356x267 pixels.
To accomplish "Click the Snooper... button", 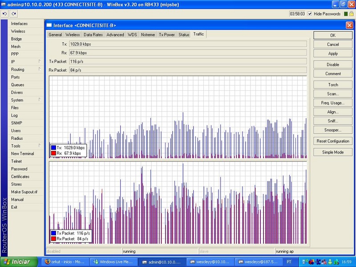I will [333, 130].
